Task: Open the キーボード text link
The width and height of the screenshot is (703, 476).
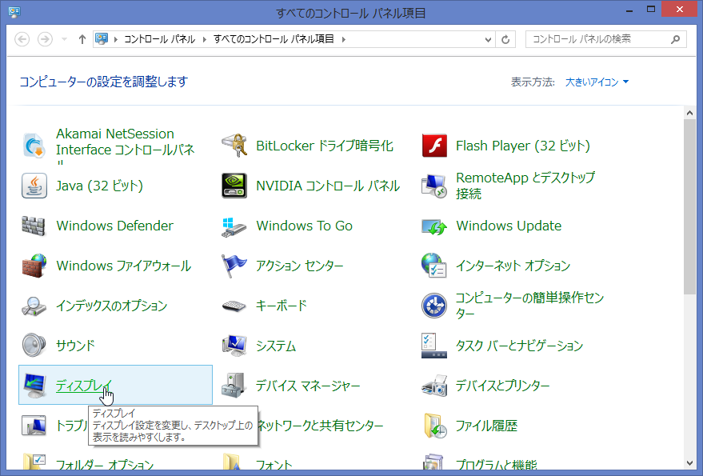Action: [x=282, y=306]
